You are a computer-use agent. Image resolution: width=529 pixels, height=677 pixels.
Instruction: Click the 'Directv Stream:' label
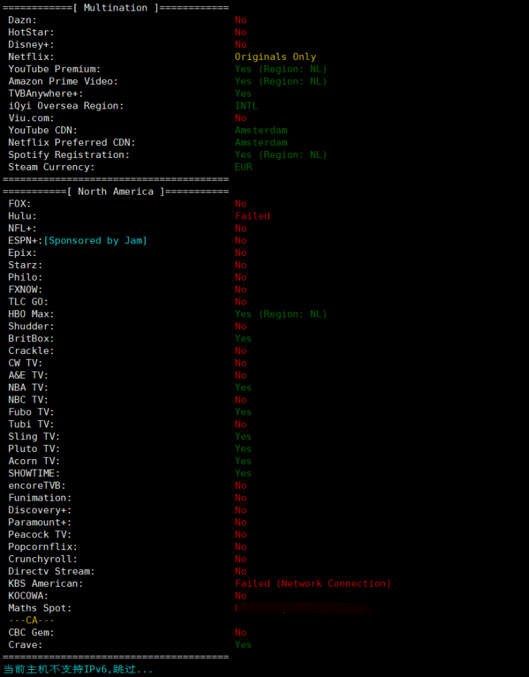coord(51,571)
